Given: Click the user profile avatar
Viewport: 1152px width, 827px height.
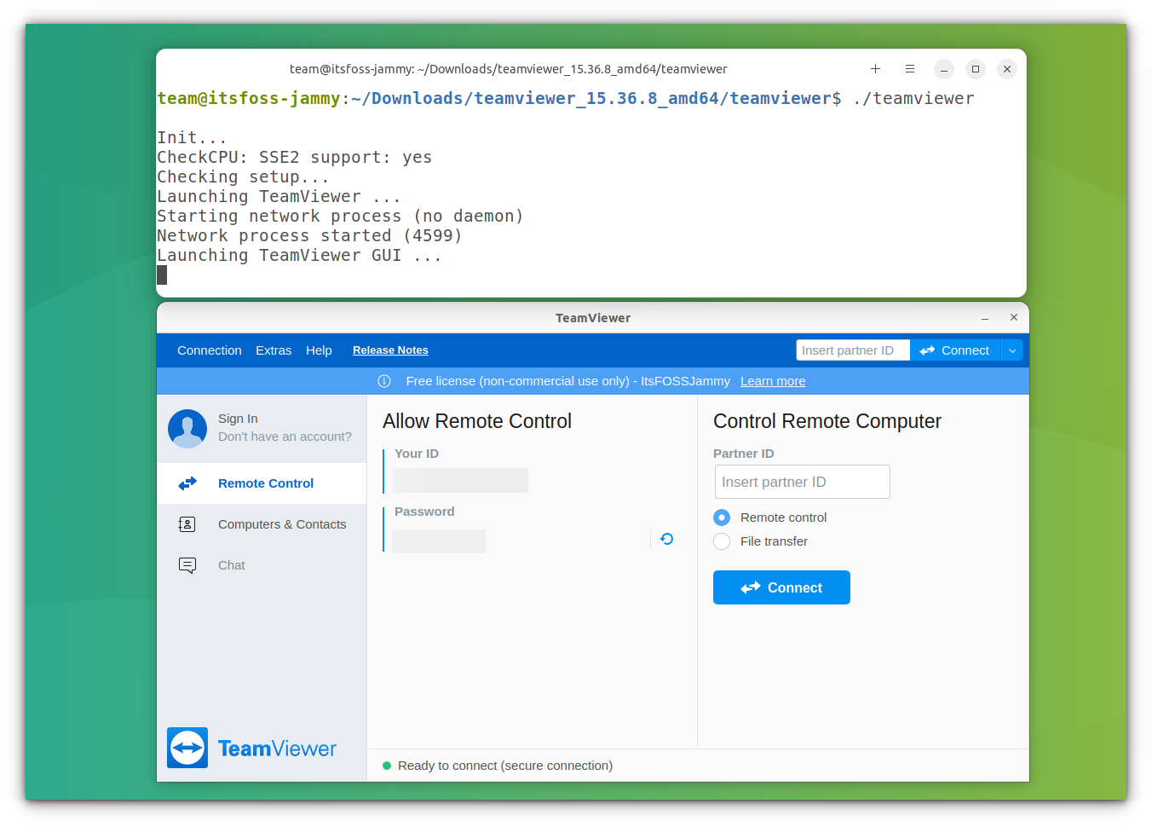Looking at the screenshot, I should (187, 428).
